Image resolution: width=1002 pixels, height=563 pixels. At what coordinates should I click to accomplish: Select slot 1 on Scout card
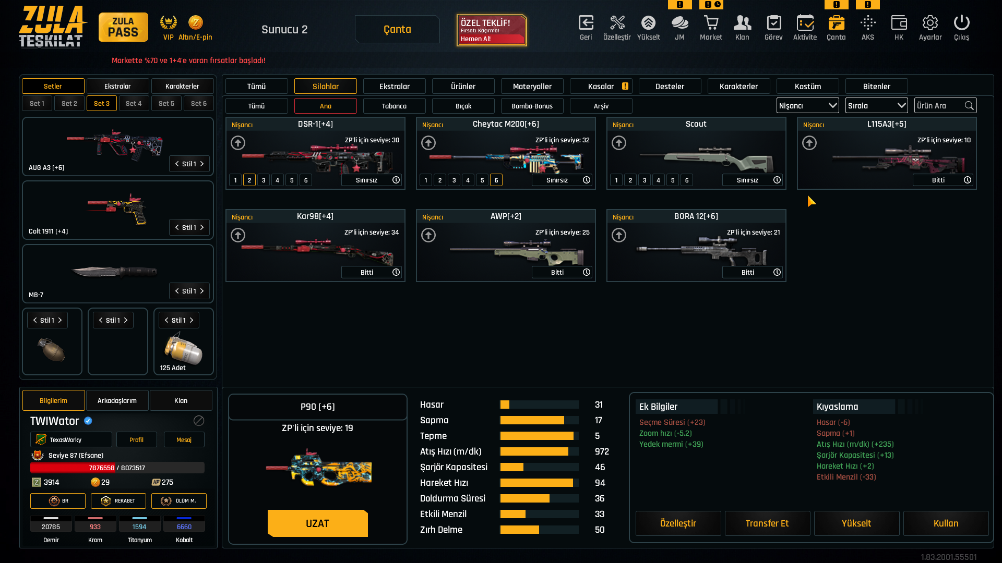[x=616, y=180]
